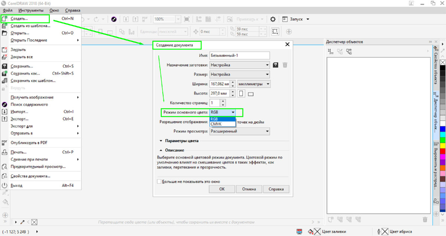Select landscape orientation icon in dialog
The height and width of the screenshot is (236, 446).
click(x=251, y=94)
